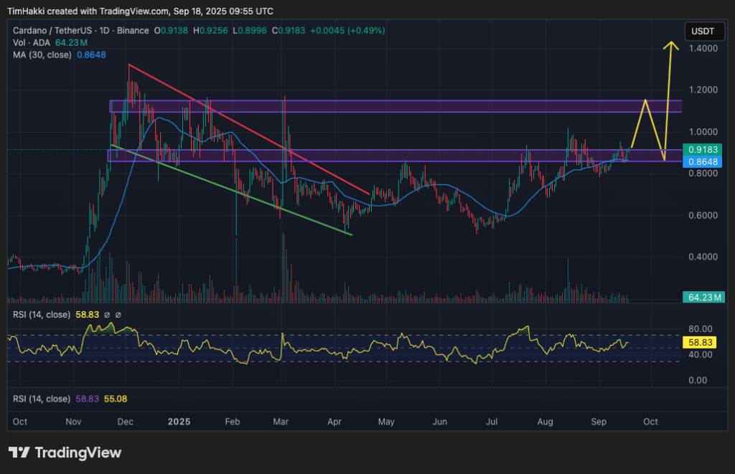Select the MA (30, close) indicator legend
The image size is (735, 474).
pyautogui.click(x=43, y=54)
